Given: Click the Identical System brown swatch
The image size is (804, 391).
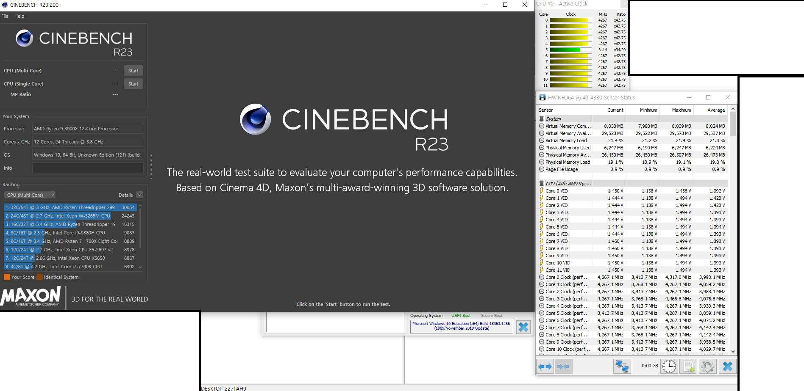Looking at the screenshot, I should coord(39,277).
